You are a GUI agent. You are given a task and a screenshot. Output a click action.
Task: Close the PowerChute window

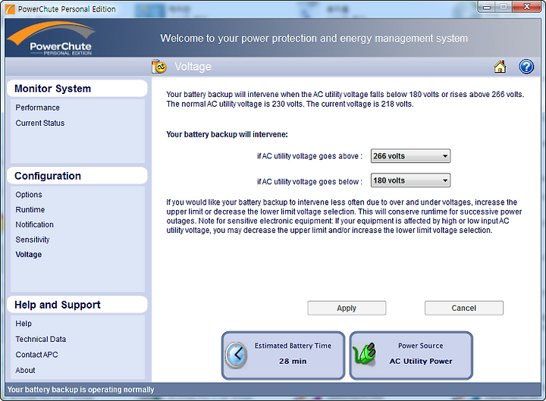(528, 7)
